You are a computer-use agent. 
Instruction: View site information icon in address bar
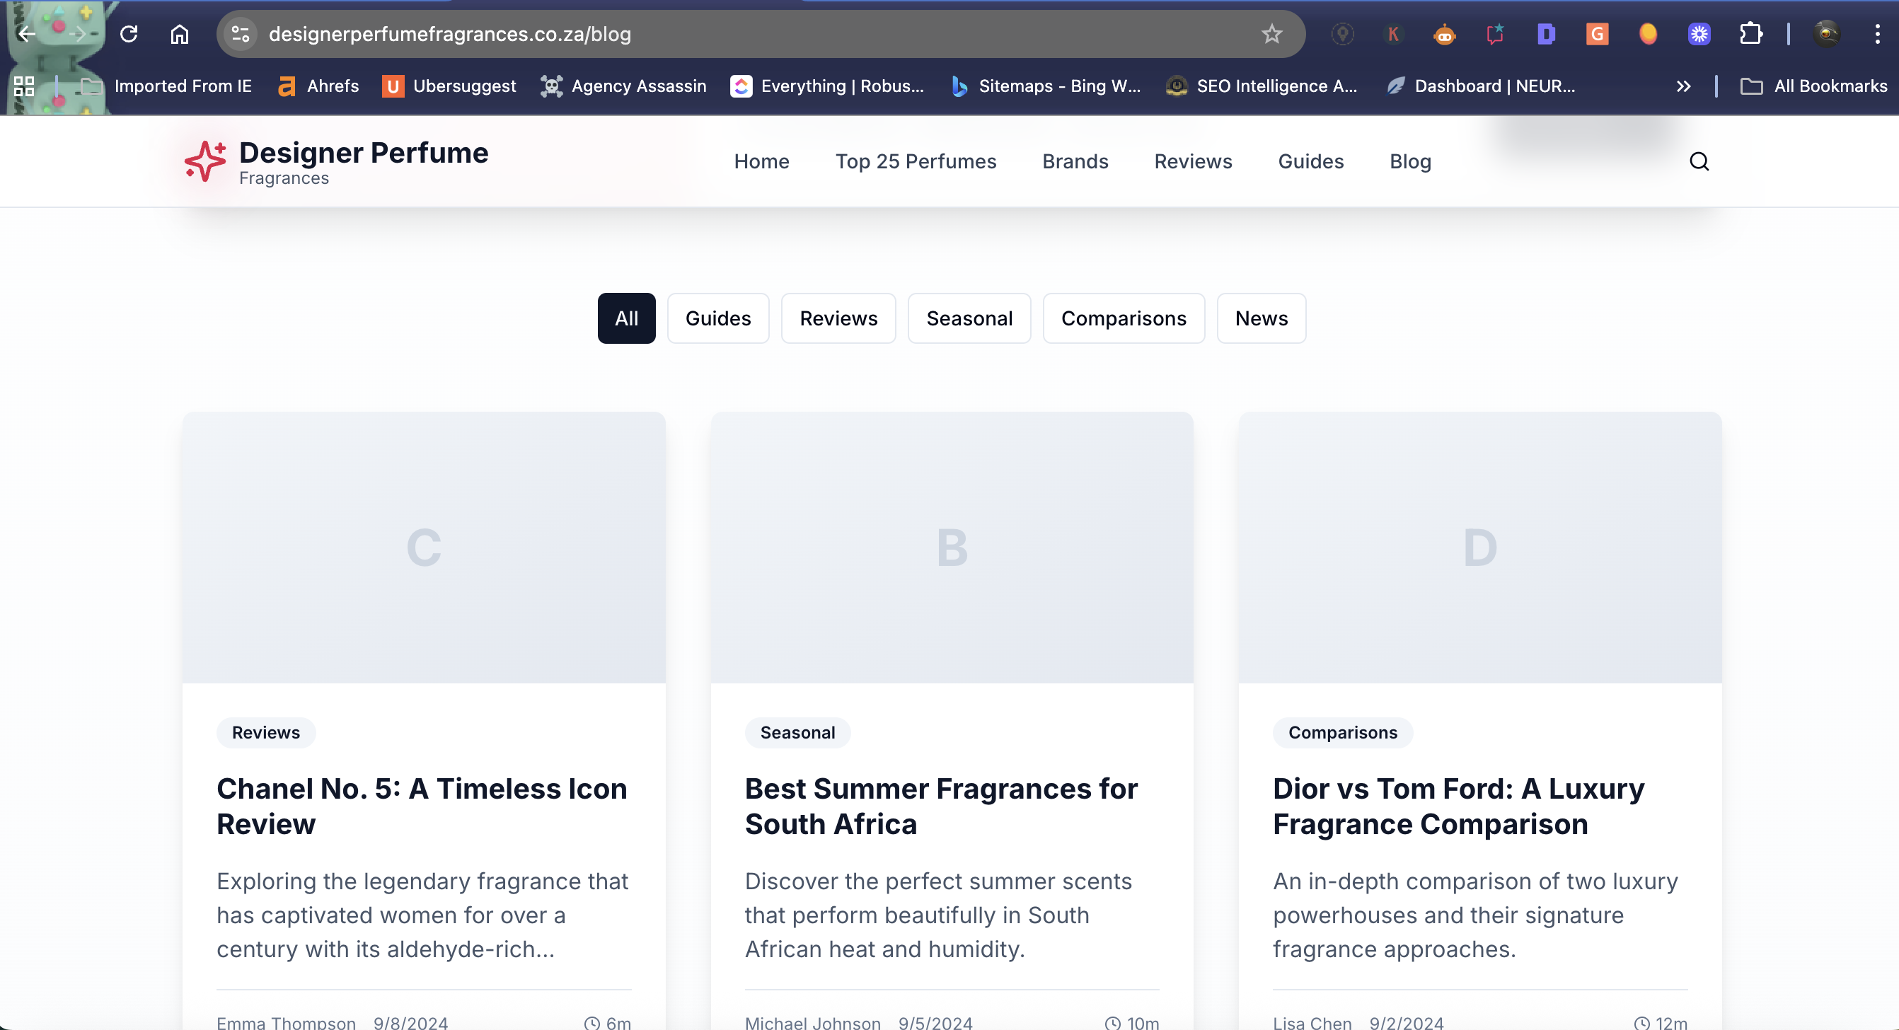241,34
